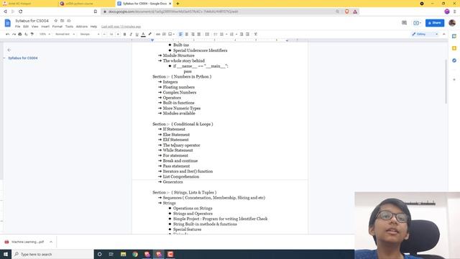Open the Tools menu
The width and height of the screenshot is (460, 259).
(x=69, y=27)
